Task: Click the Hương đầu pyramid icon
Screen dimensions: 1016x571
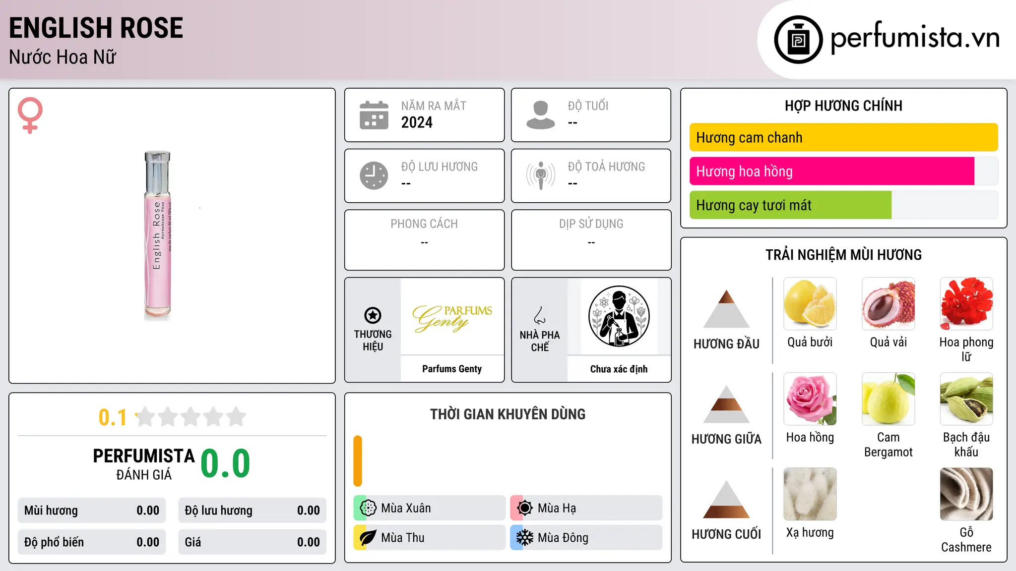Action: coord(726,309)
